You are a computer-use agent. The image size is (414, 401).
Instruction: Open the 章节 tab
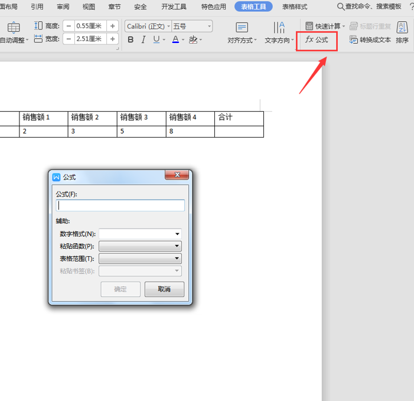tap(115, 6)
